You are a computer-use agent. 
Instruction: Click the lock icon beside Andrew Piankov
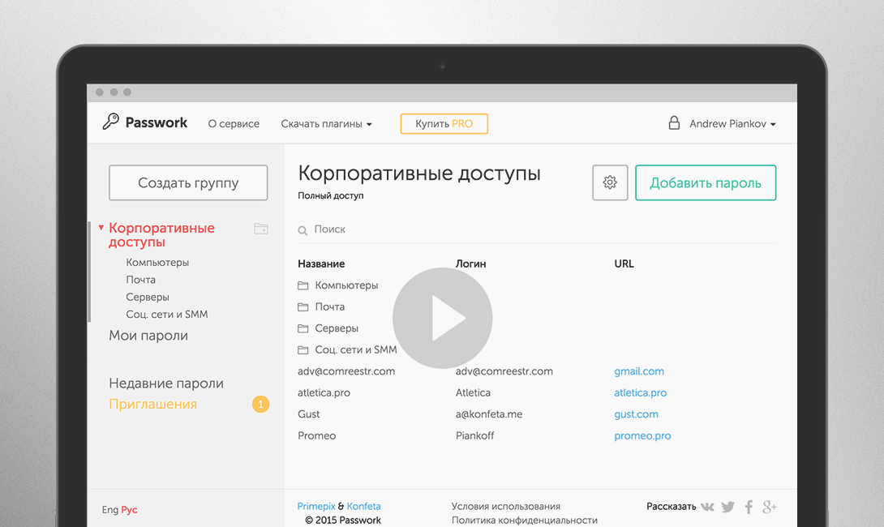(674, 123)
